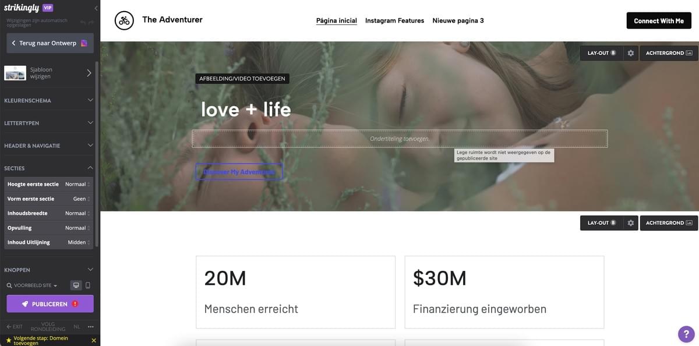Dismiss the Domein toevoegen notification
Viewport: 699px width, 346px height.
pyautogui.click(x=94, y=340)
